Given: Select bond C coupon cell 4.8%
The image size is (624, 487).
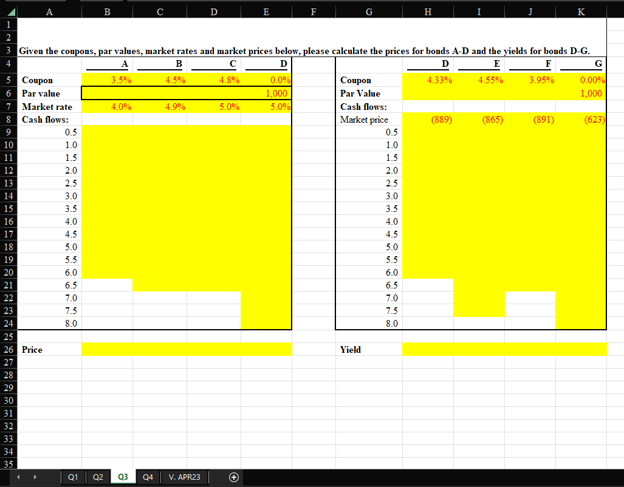Looking at the screenshot, I should pyautogui.click(x=214, y=80).
